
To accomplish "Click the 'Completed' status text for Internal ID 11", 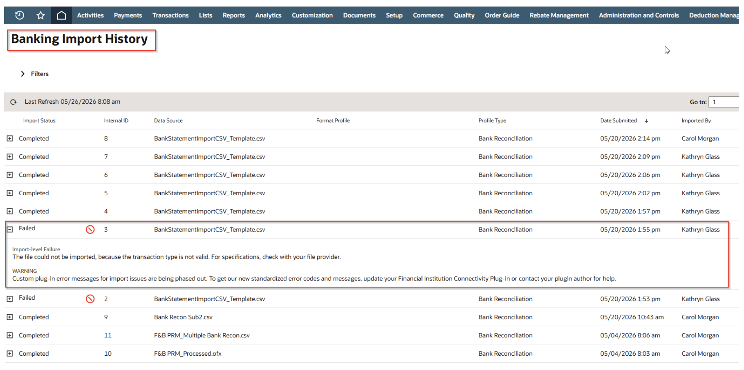I will point(34,336).
